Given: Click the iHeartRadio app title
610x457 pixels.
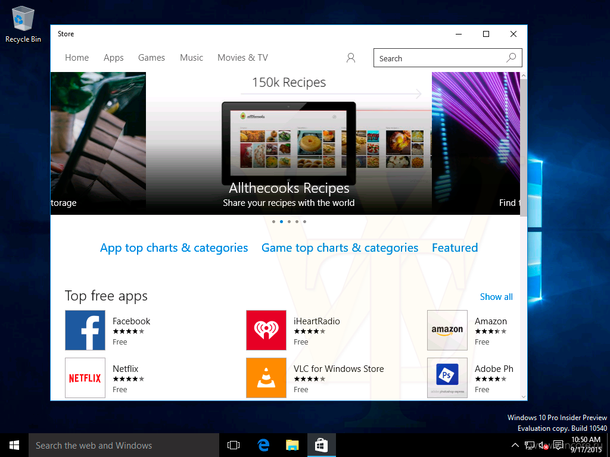Looking at the screenshot, I should pyautogui.click(x=317, y=321).
